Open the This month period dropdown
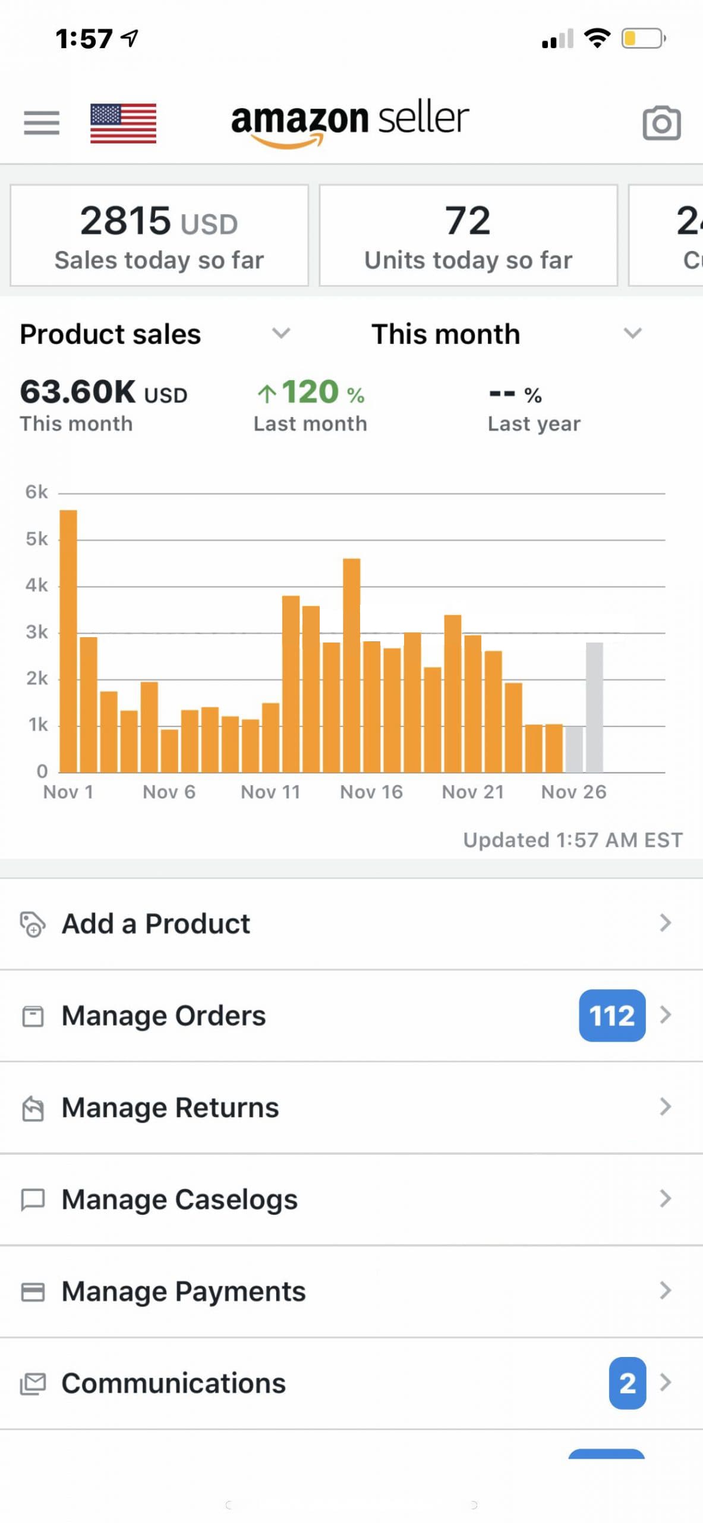Screen dimensions: 703x1523 pos(632,333)
